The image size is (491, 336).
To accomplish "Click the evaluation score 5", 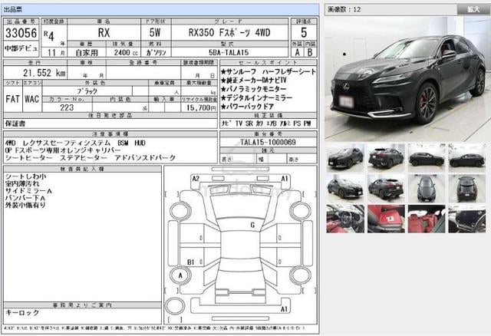I will (304, 32).
